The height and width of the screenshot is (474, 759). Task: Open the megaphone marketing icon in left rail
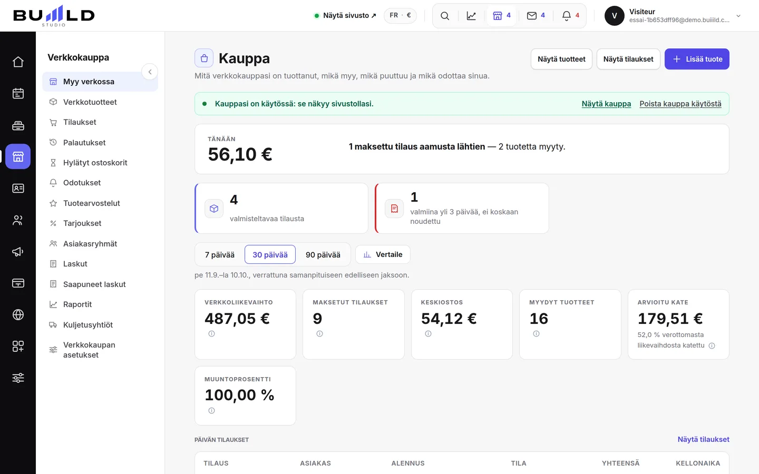coord(18,252)
